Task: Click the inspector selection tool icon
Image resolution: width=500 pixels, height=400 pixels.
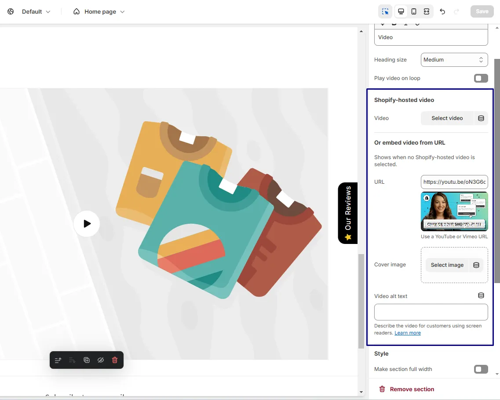Action: pos(385,11)
